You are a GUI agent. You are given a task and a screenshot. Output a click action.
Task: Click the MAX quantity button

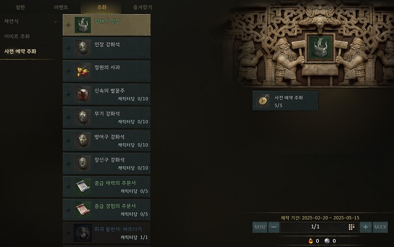pyautogui.click(x=380, y=227)
